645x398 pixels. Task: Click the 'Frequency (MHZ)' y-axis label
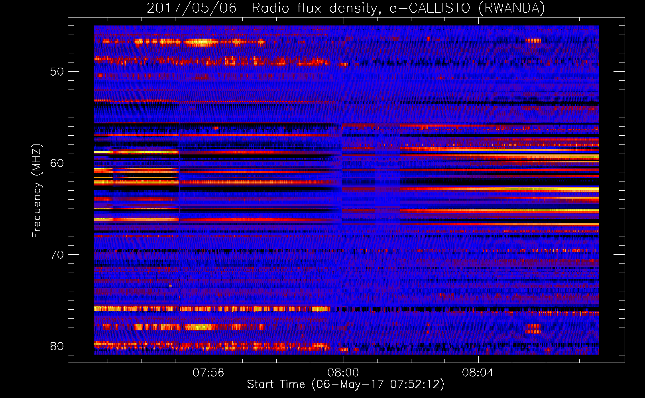pos(37,191)
